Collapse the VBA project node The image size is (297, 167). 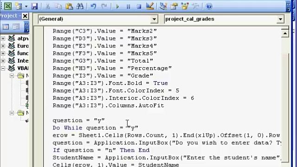pos(3,68)
